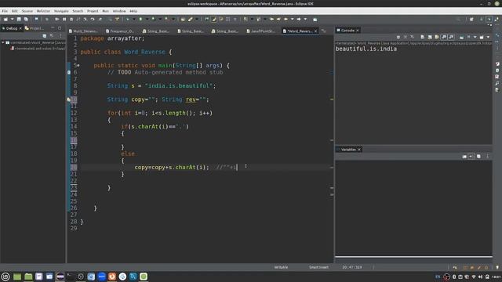Open the Open Console dropdown arrow
Viewport: 502px width, 282px height.
(488, 37)
